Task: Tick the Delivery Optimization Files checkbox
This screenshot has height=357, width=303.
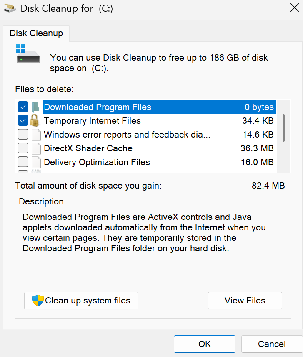Action: (x=23, y=162)
